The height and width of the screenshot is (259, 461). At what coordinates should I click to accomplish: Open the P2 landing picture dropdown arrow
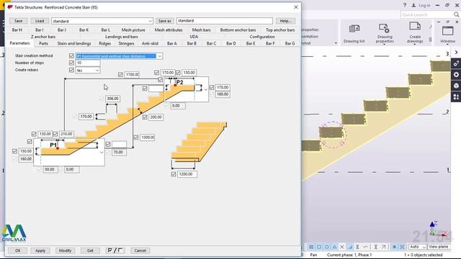pyautogui.click(x=205, y=89)
